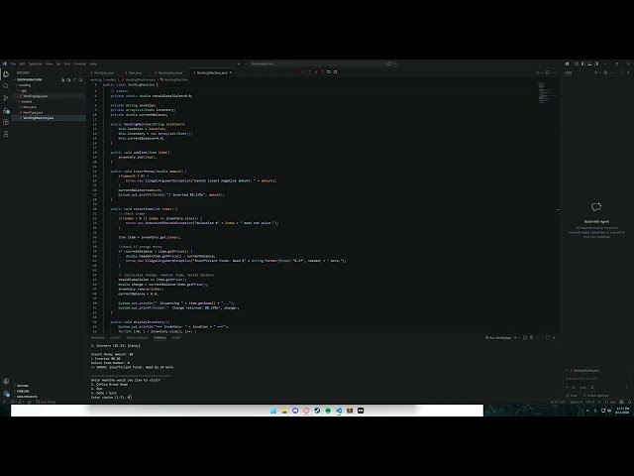Open the View menu

49,63
